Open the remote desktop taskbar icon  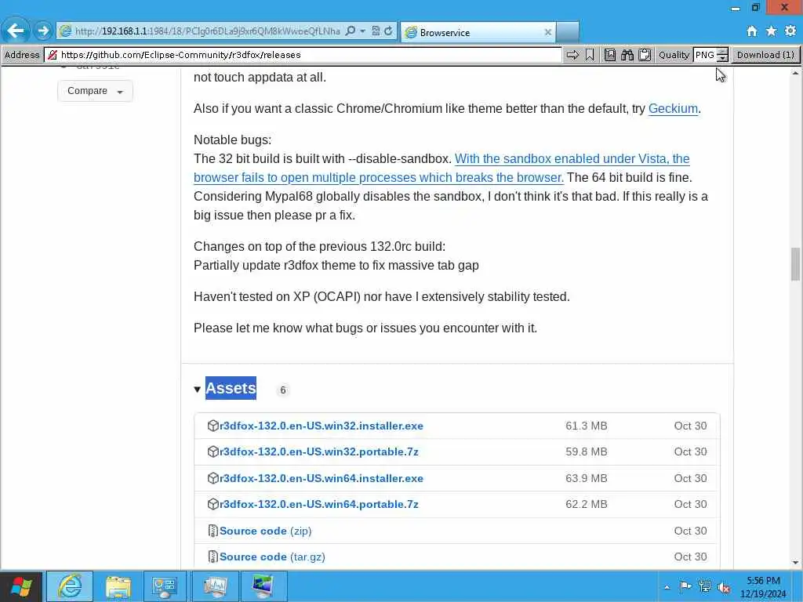(x=263, y=586)
